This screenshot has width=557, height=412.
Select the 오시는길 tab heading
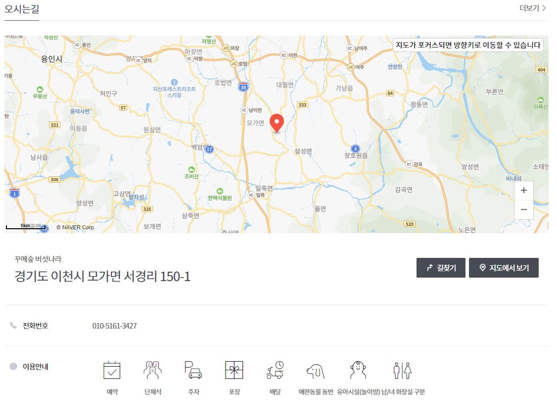tap(22, 9)
